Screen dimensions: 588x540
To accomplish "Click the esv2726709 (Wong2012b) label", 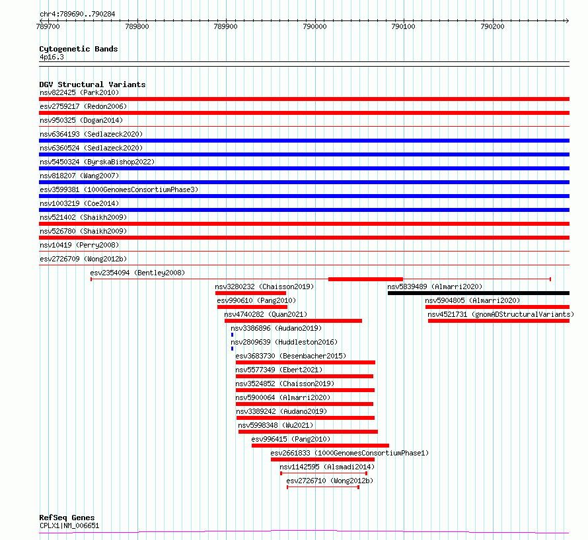I will point(83,259).
